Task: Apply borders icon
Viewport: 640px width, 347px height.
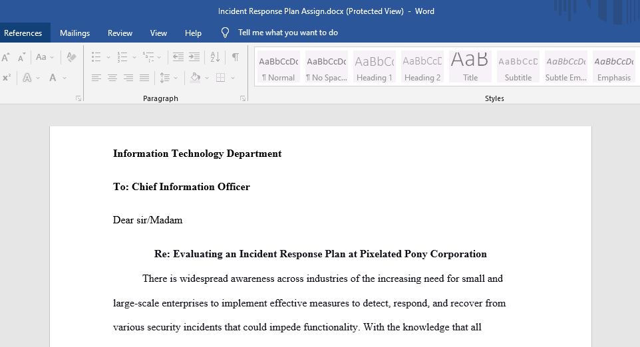Action: coord(221,78)
